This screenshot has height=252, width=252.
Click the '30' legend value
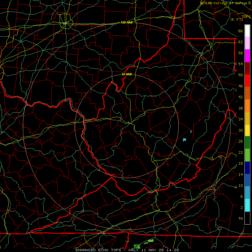coord(241,130)
